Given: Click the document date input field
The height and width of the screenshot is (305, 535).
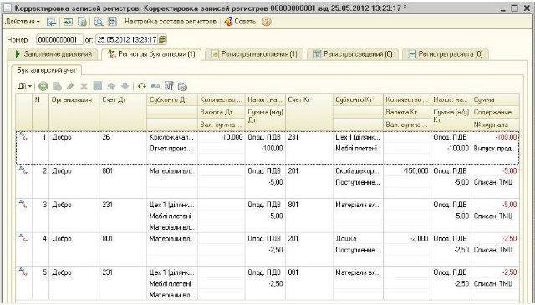Looking at the screenshot, I should (126, 39).
